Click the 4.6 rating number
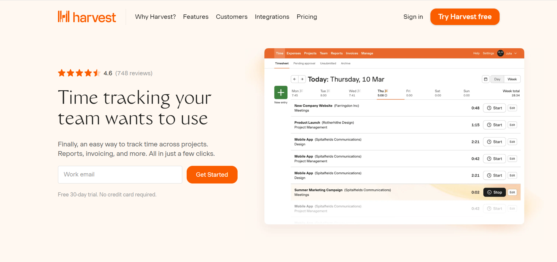Viewport: 557px width, 262px height. (x=108, y=73)
